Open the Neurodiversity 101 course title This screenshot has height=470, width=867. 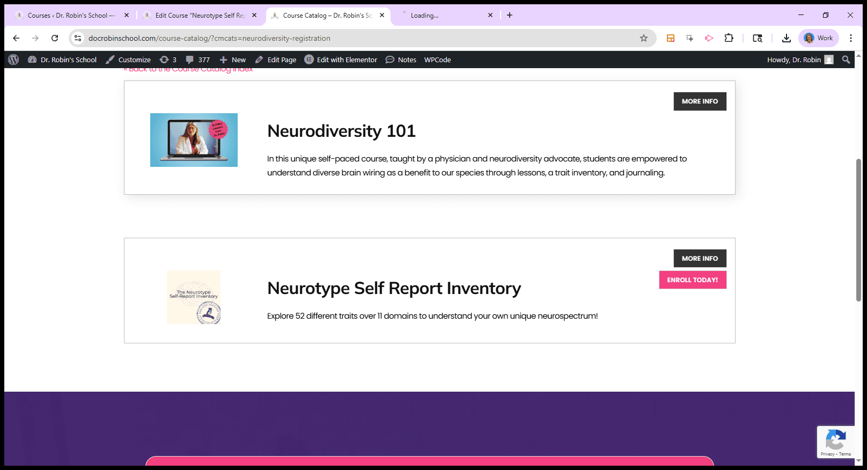[x=341, y=131]
